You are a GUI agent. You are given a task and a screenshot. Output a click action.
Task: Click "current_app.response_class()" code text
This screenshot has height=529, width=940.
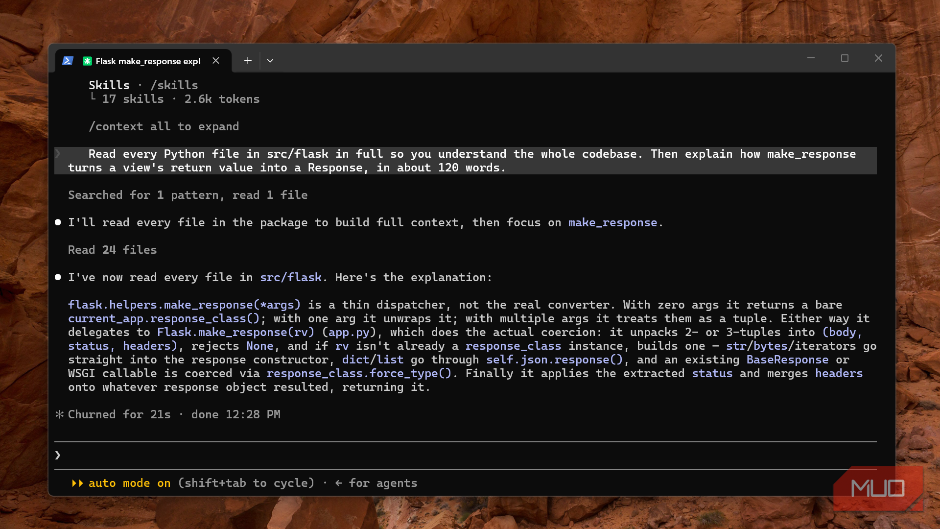[164, 318]
